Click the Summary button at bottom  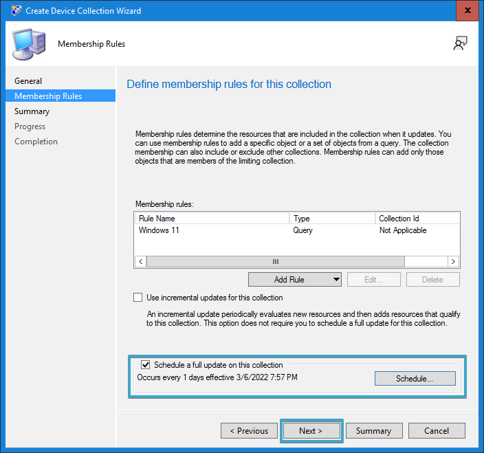374,430
